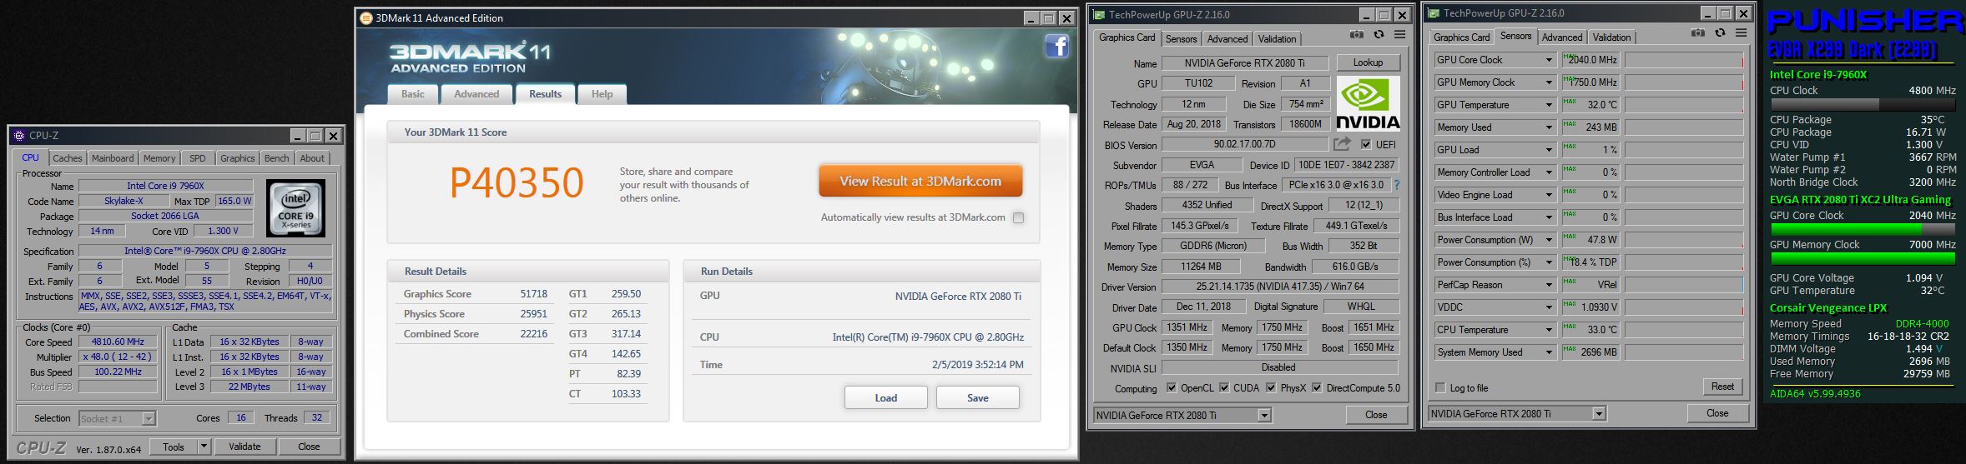
Task: Switch to Caches tab in CPU-Z
Action: [x=67, y=158]
